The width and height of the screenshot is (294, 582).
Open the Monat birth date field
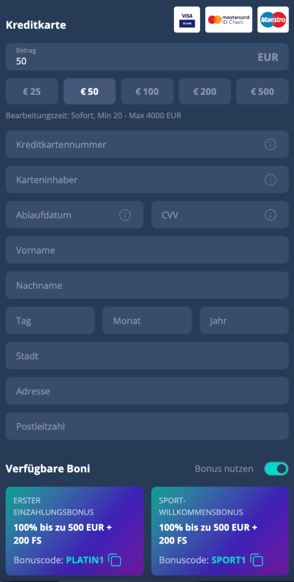pyautogui.click(x=147, y=321)
